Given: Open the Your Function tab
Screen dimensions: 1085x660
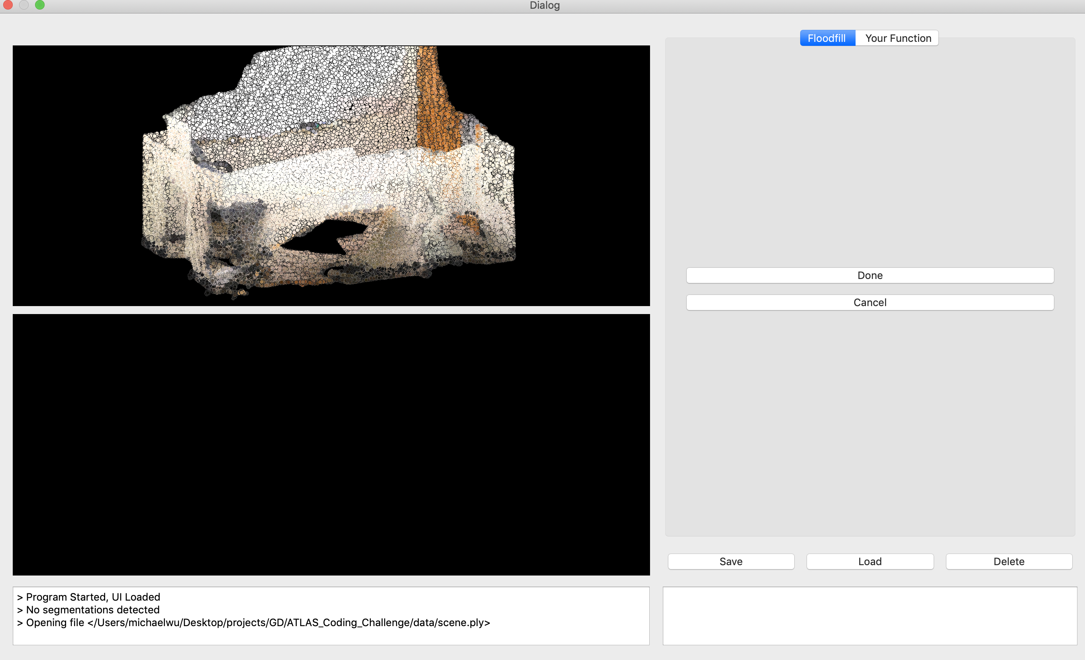Looking at the screenshot, I should tap(897, 38).
